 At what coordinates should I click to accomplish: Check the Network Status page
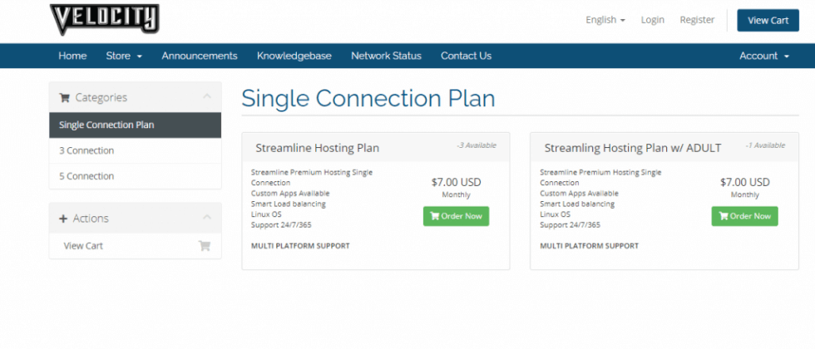coord(386,56)
